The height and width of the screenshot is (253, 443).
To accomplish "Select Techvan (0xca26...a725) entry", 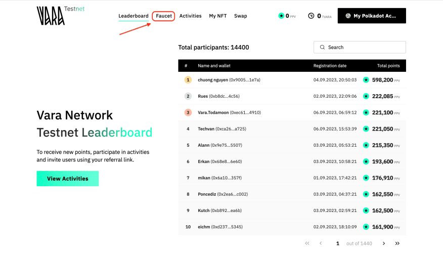I will (x=292, y=129).
